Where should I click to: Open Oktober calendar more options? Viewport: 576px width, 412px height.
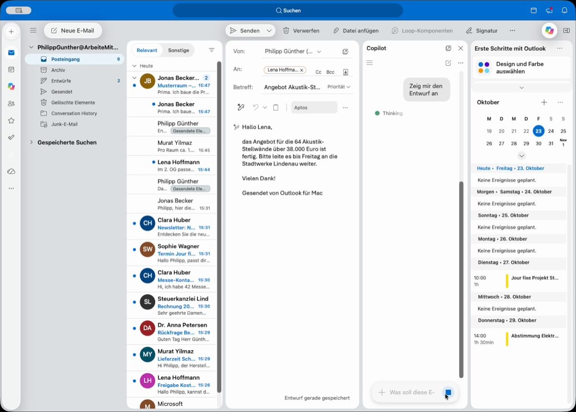(560, 102)
